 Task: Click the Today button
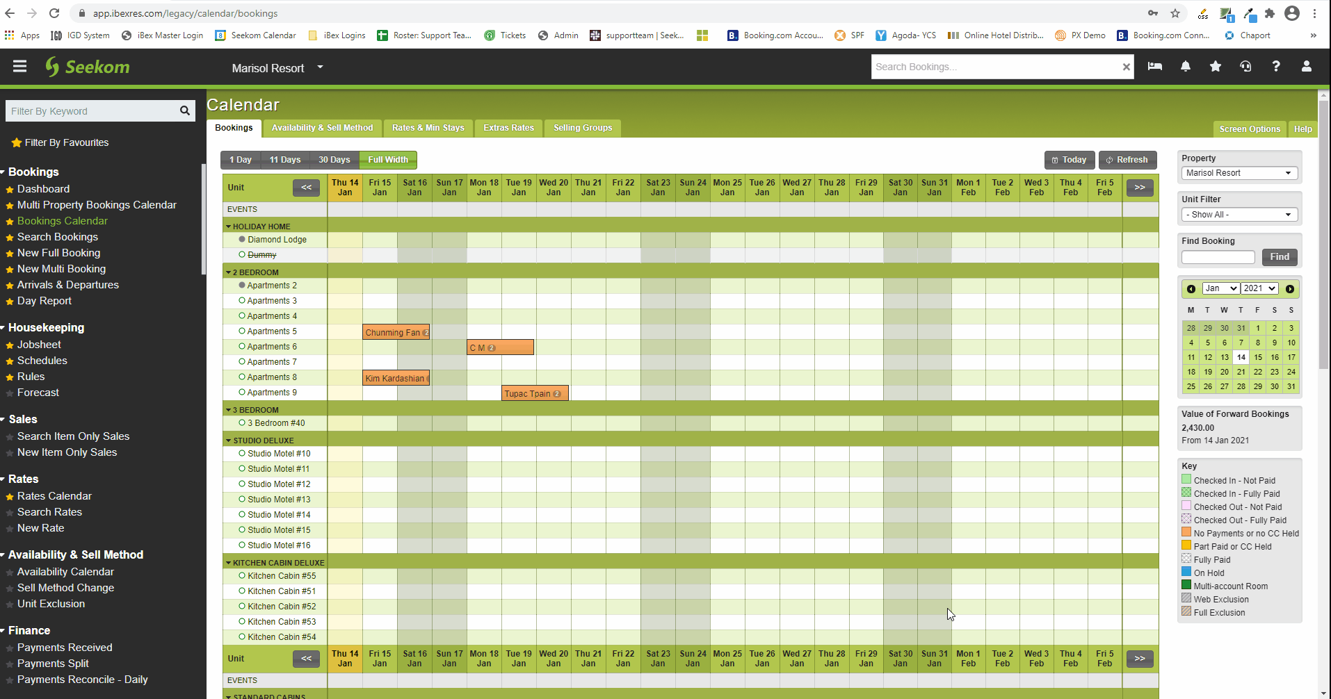pyautogui.click(x=1070, y=160)
